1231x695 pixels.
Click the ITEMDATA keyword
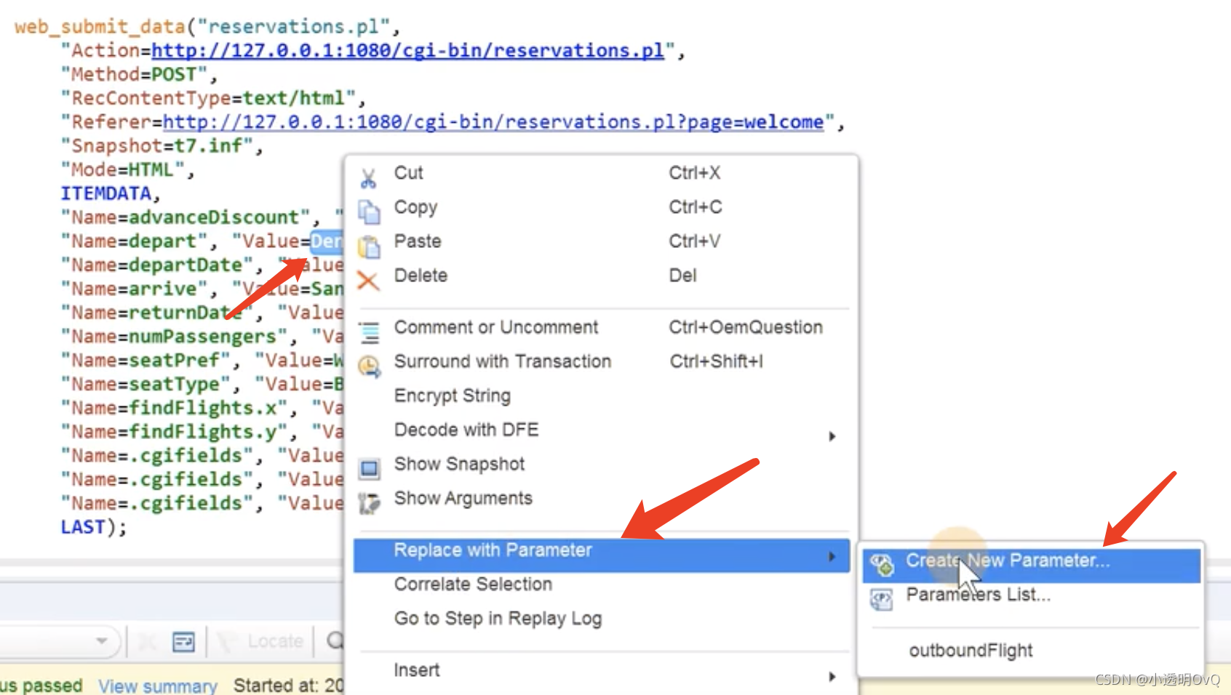105,193
